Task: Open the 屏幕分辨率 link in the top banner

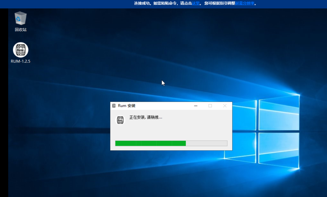Action: 245,3
